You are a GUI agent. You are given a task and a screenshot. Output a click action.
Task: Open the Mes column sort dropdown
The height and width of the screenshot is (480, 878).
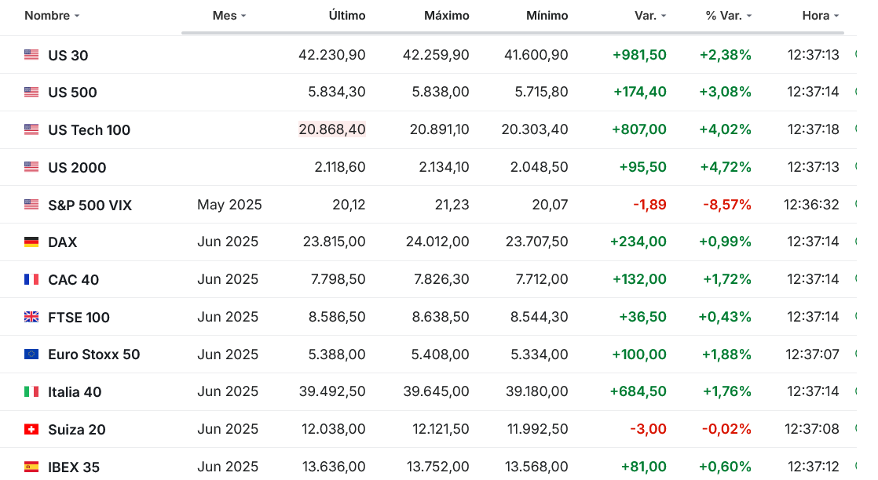[x=229, y=16]
